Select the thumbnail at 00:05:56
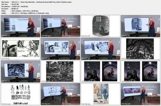This screenshot has height=106, width=161. click(x=141, y=94)
